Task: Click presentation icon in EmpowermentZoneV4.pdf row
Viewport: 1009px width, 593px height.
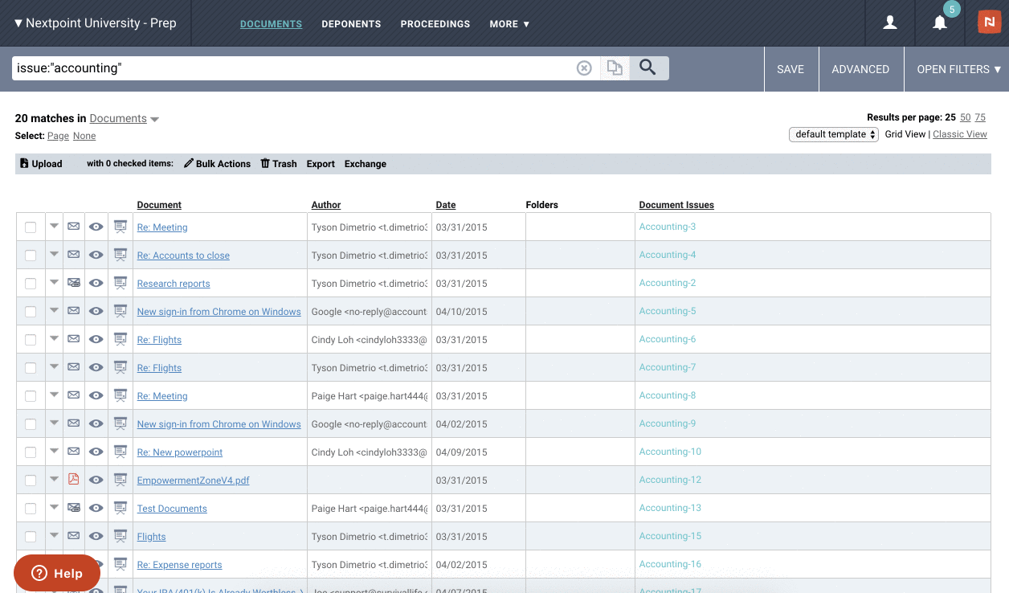Action: click(x=121, y=481)
